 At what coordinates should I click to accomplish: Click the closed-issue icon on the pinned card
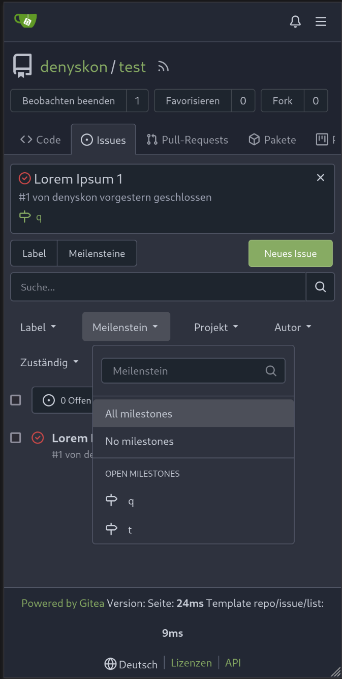coord(25,178)
